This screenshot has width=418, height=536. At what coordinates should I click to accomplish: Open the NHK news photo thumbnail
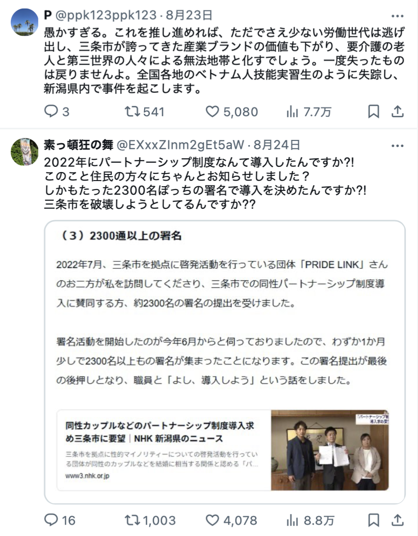point(330,450)
